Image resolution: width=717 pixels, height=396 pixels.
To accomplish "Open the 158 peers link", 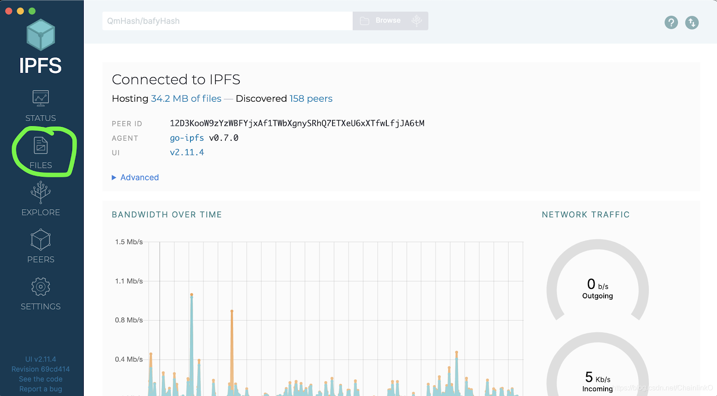I will (311, 99).
